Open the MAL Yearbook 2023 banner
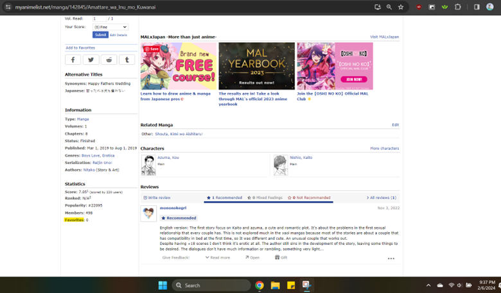 tap(256, 66)
